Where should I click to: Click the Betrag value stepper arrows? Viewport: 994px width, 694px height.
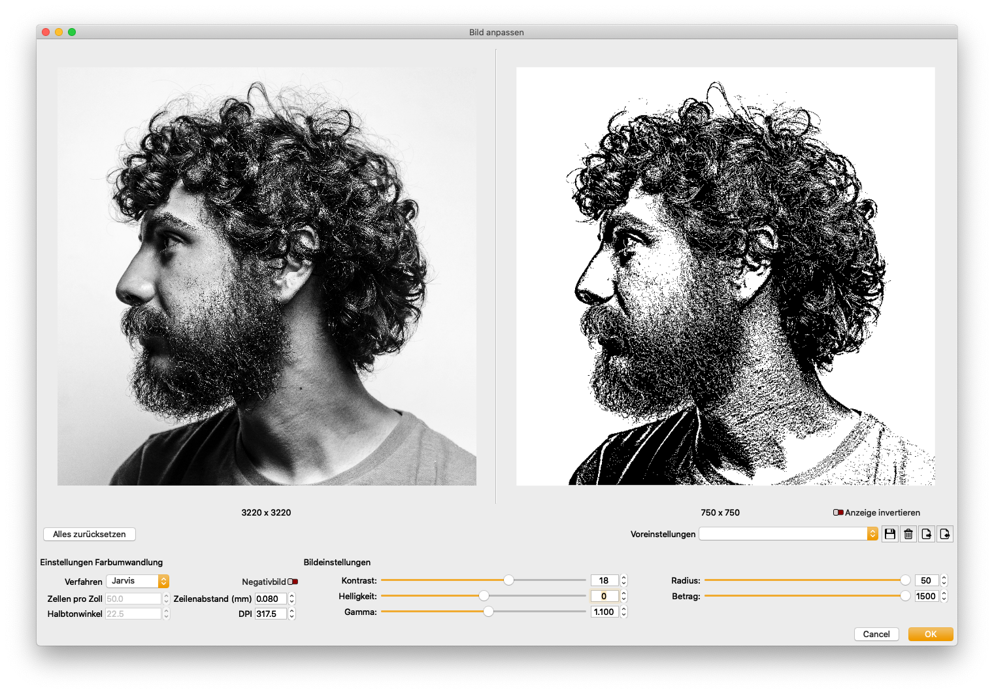(944, 596)
